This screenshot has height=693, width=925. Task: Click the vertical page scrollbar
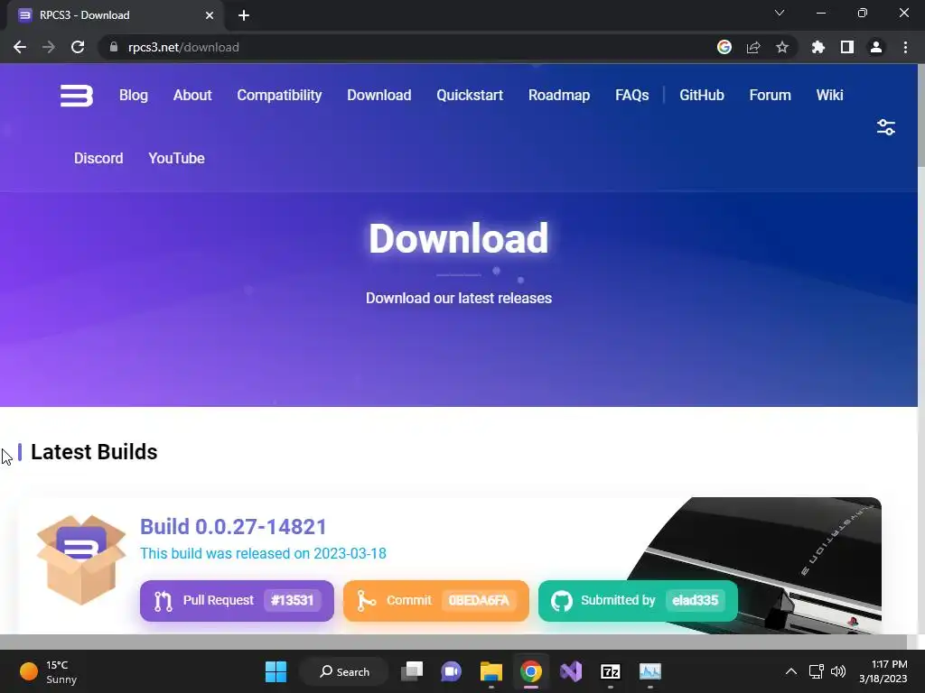coord(920,116)
